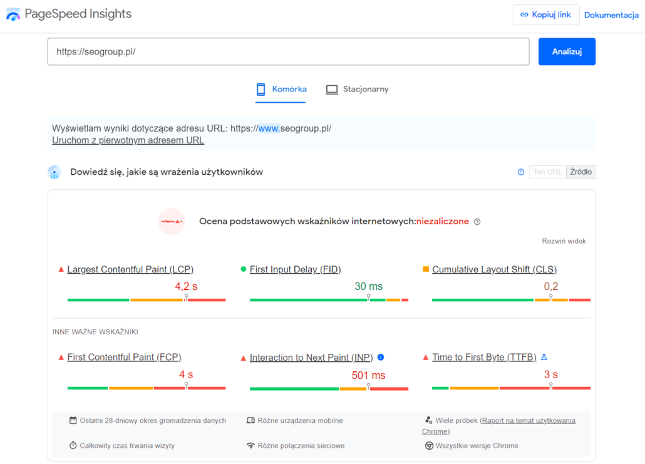Click the CLS distribution bar
Image resolution: width=645 pixels, height=464 pixels.
512,300
